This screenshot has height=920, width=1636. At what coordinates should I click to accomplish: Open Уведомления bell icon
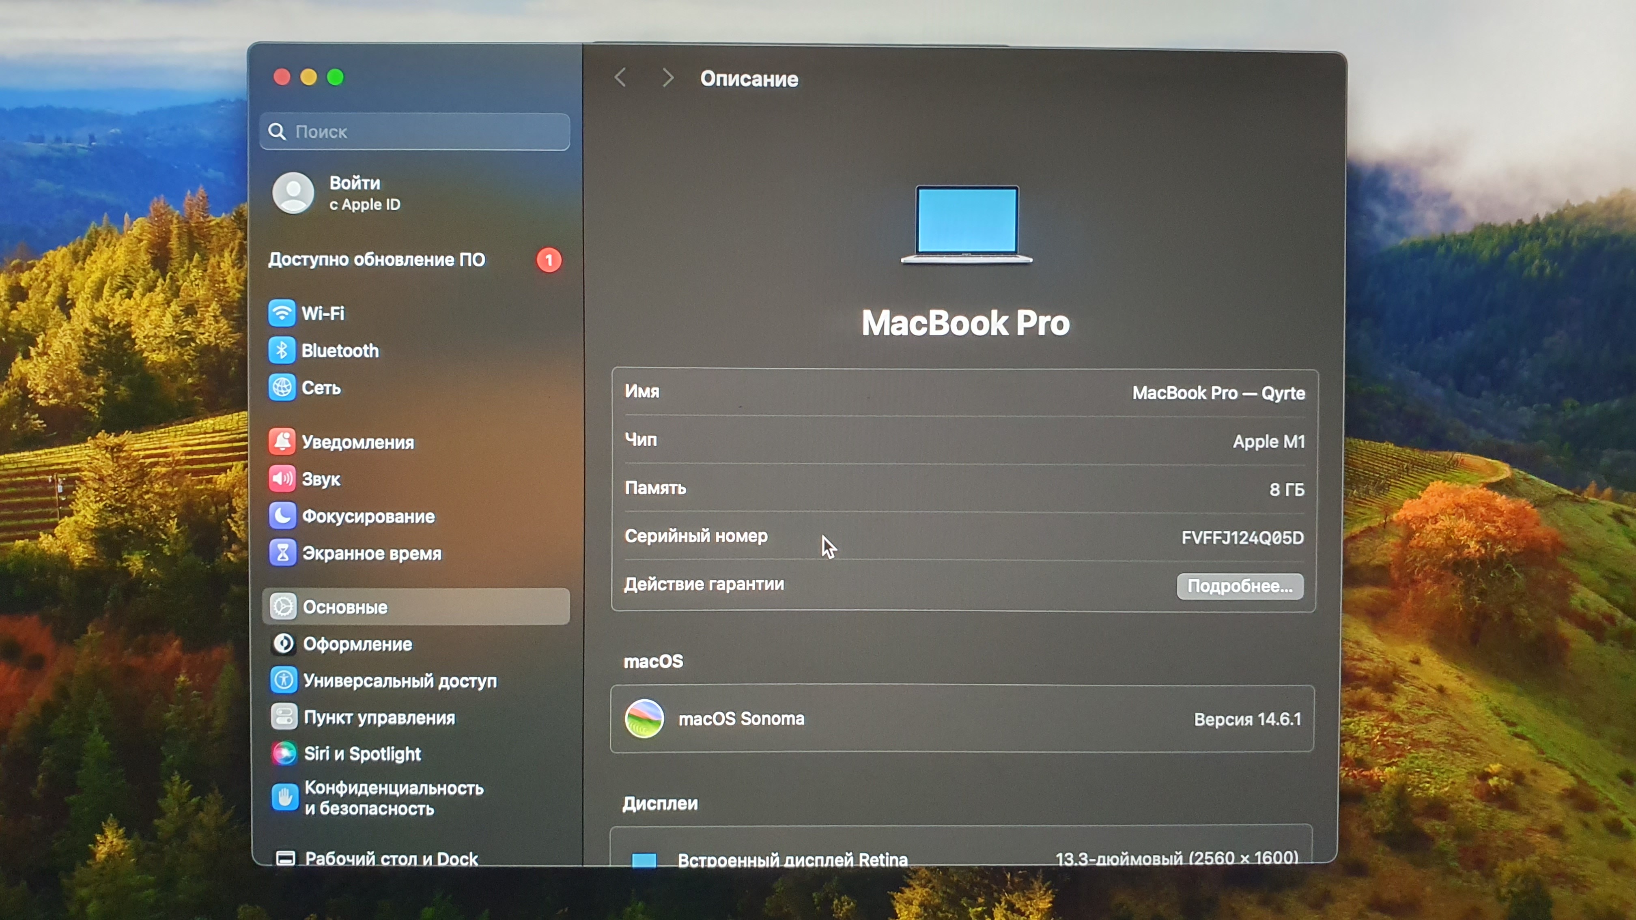click(281, 442)
